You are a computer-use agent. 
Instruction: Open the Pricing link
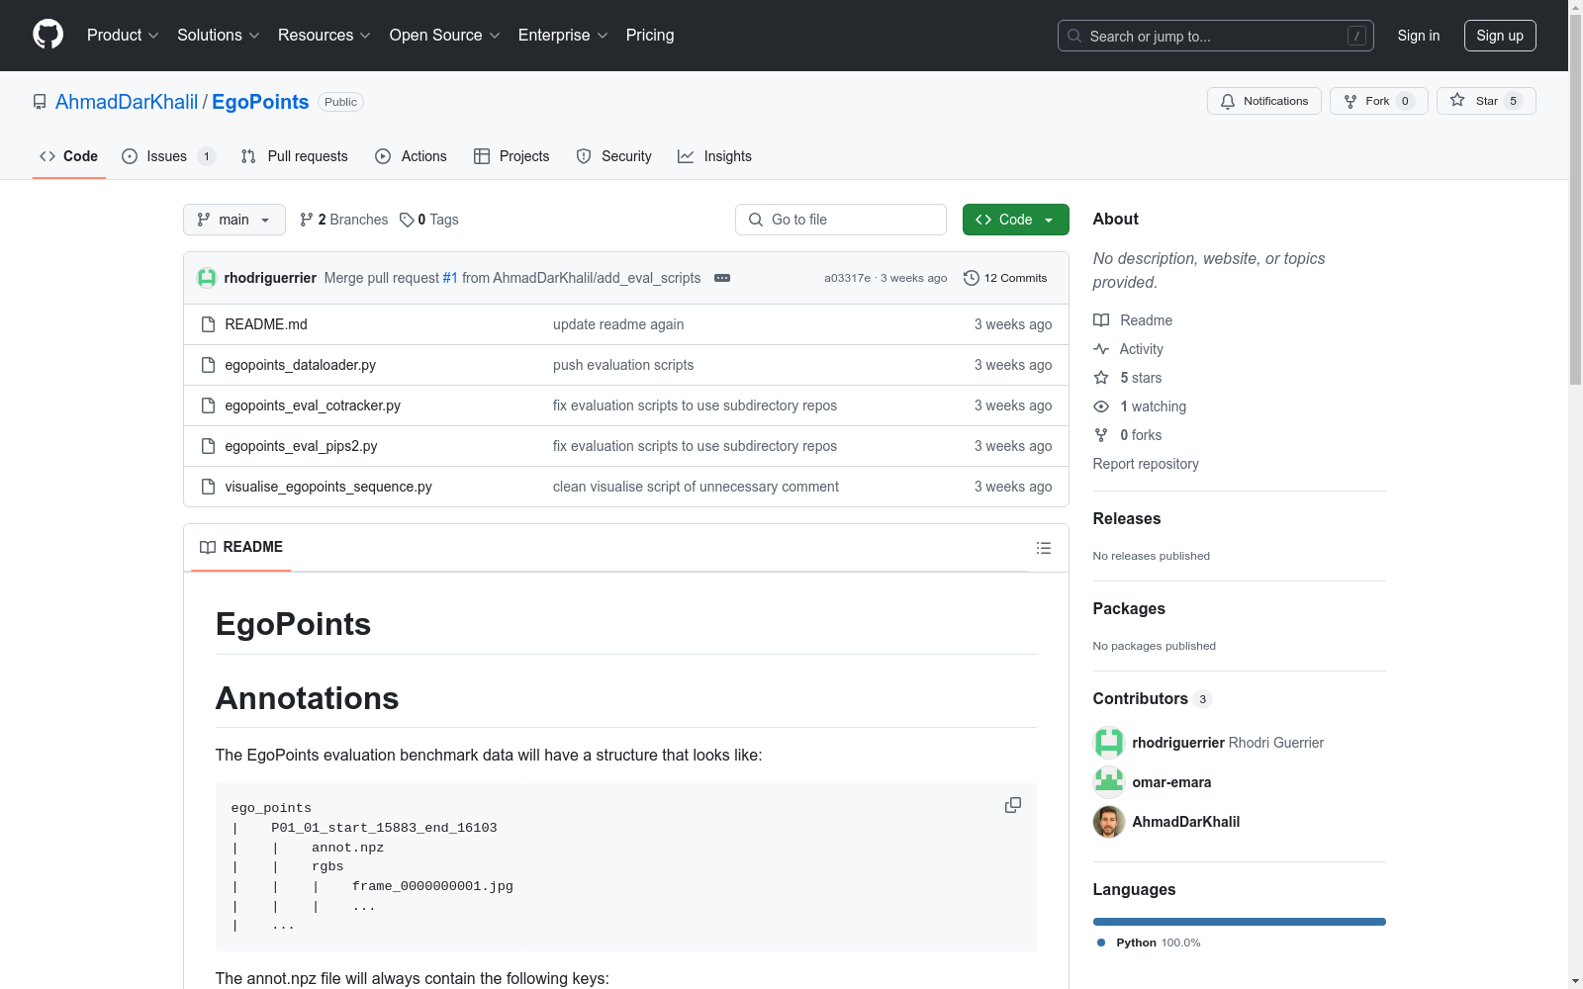(x=650, y=36)
